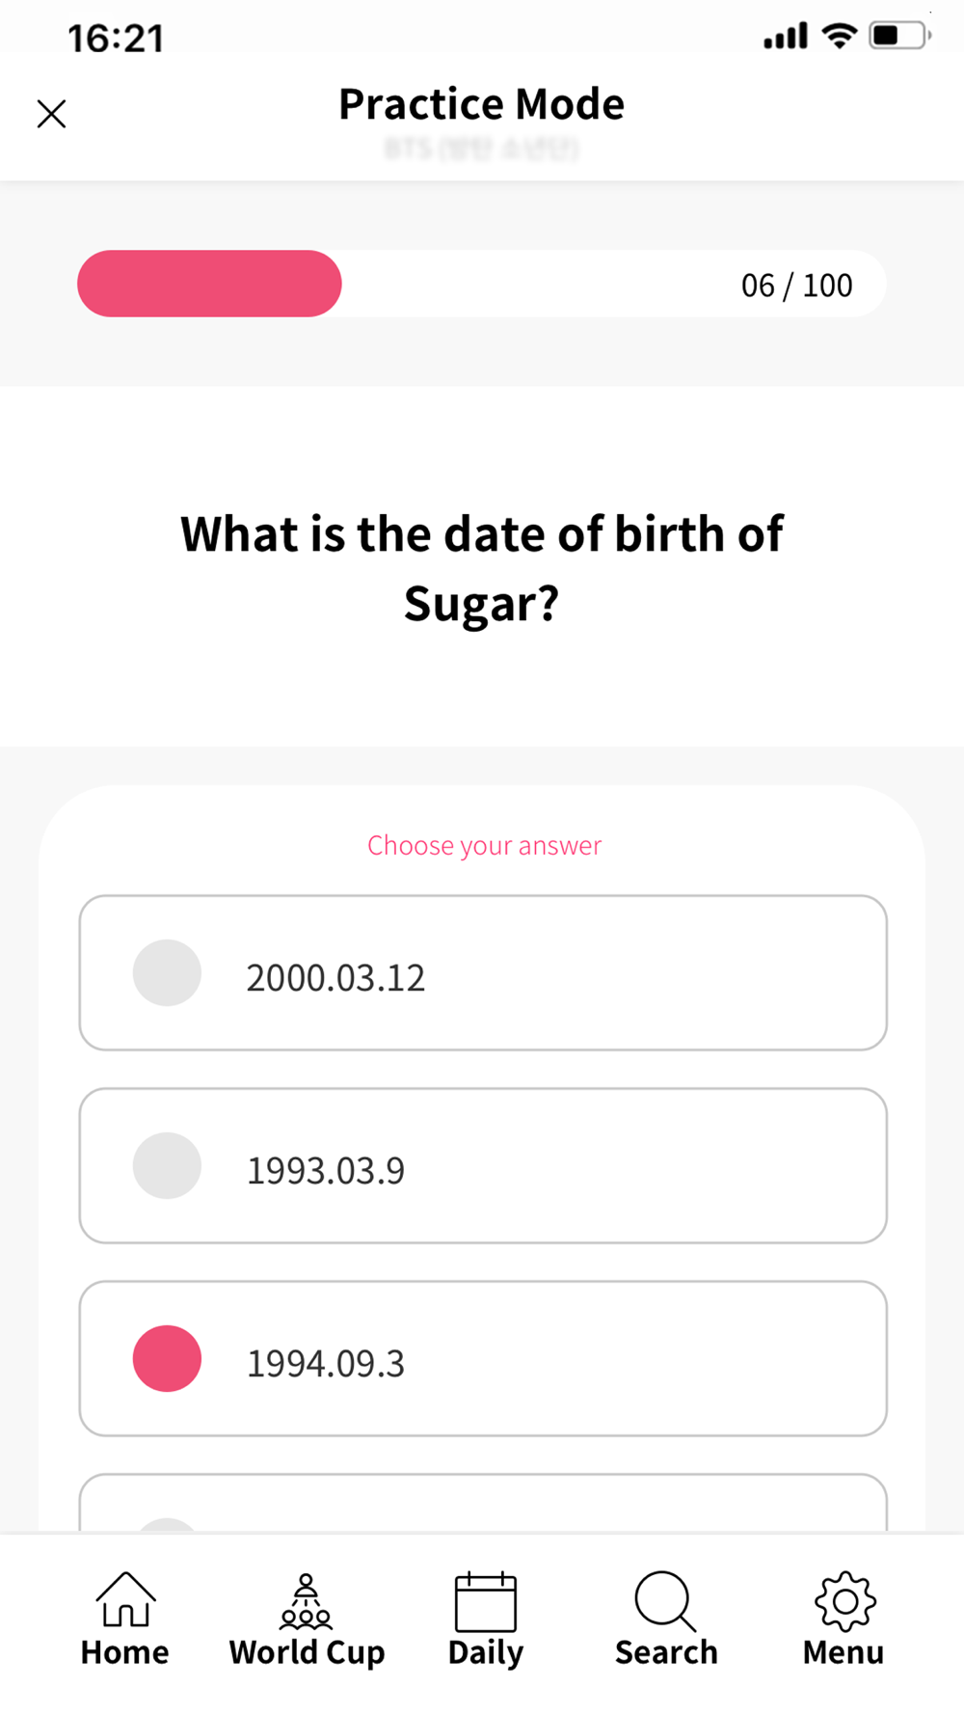
Task: Tap the battery status icon
Action: tap(899, 36)
